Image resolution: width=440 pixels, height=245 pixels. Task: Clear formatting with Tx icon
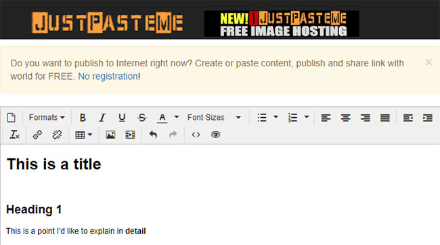[14, 135]
